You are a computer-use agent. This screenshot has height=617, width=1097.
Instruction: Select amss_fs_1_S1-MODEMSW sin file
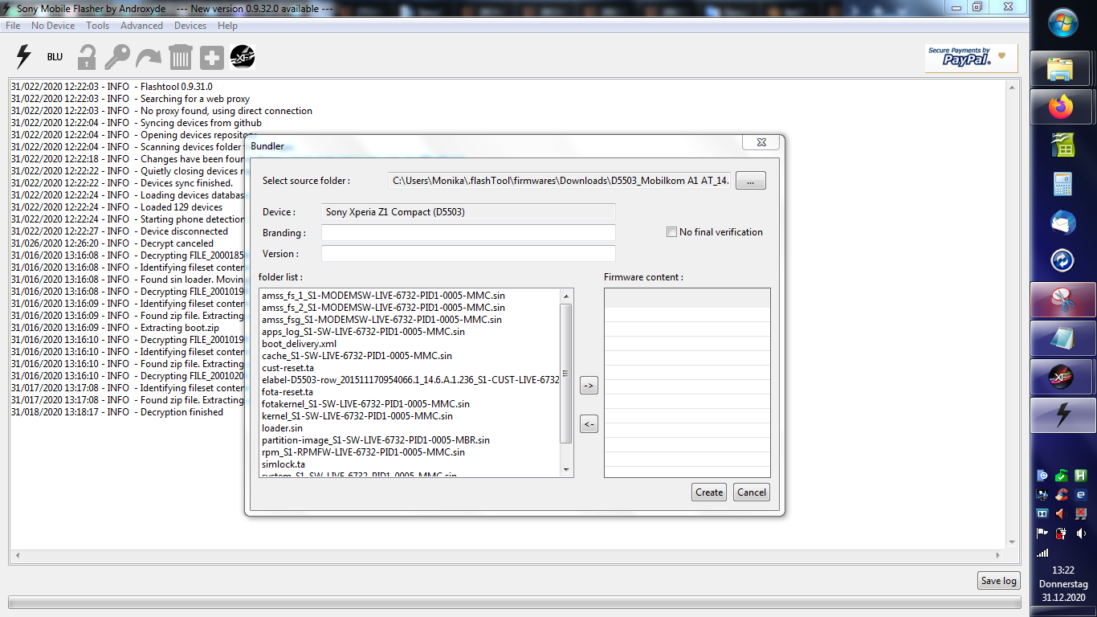click(383, 296)
